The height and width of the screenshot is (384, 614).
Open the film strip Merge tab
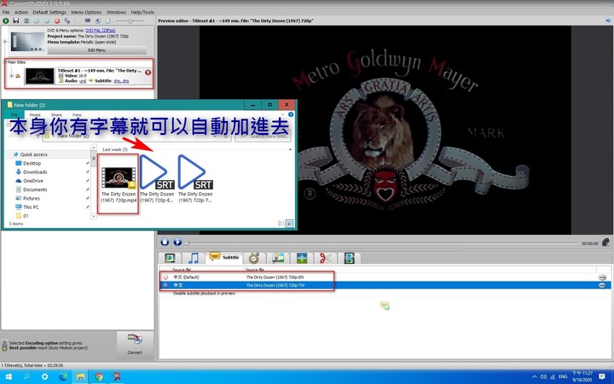point(349,258)
